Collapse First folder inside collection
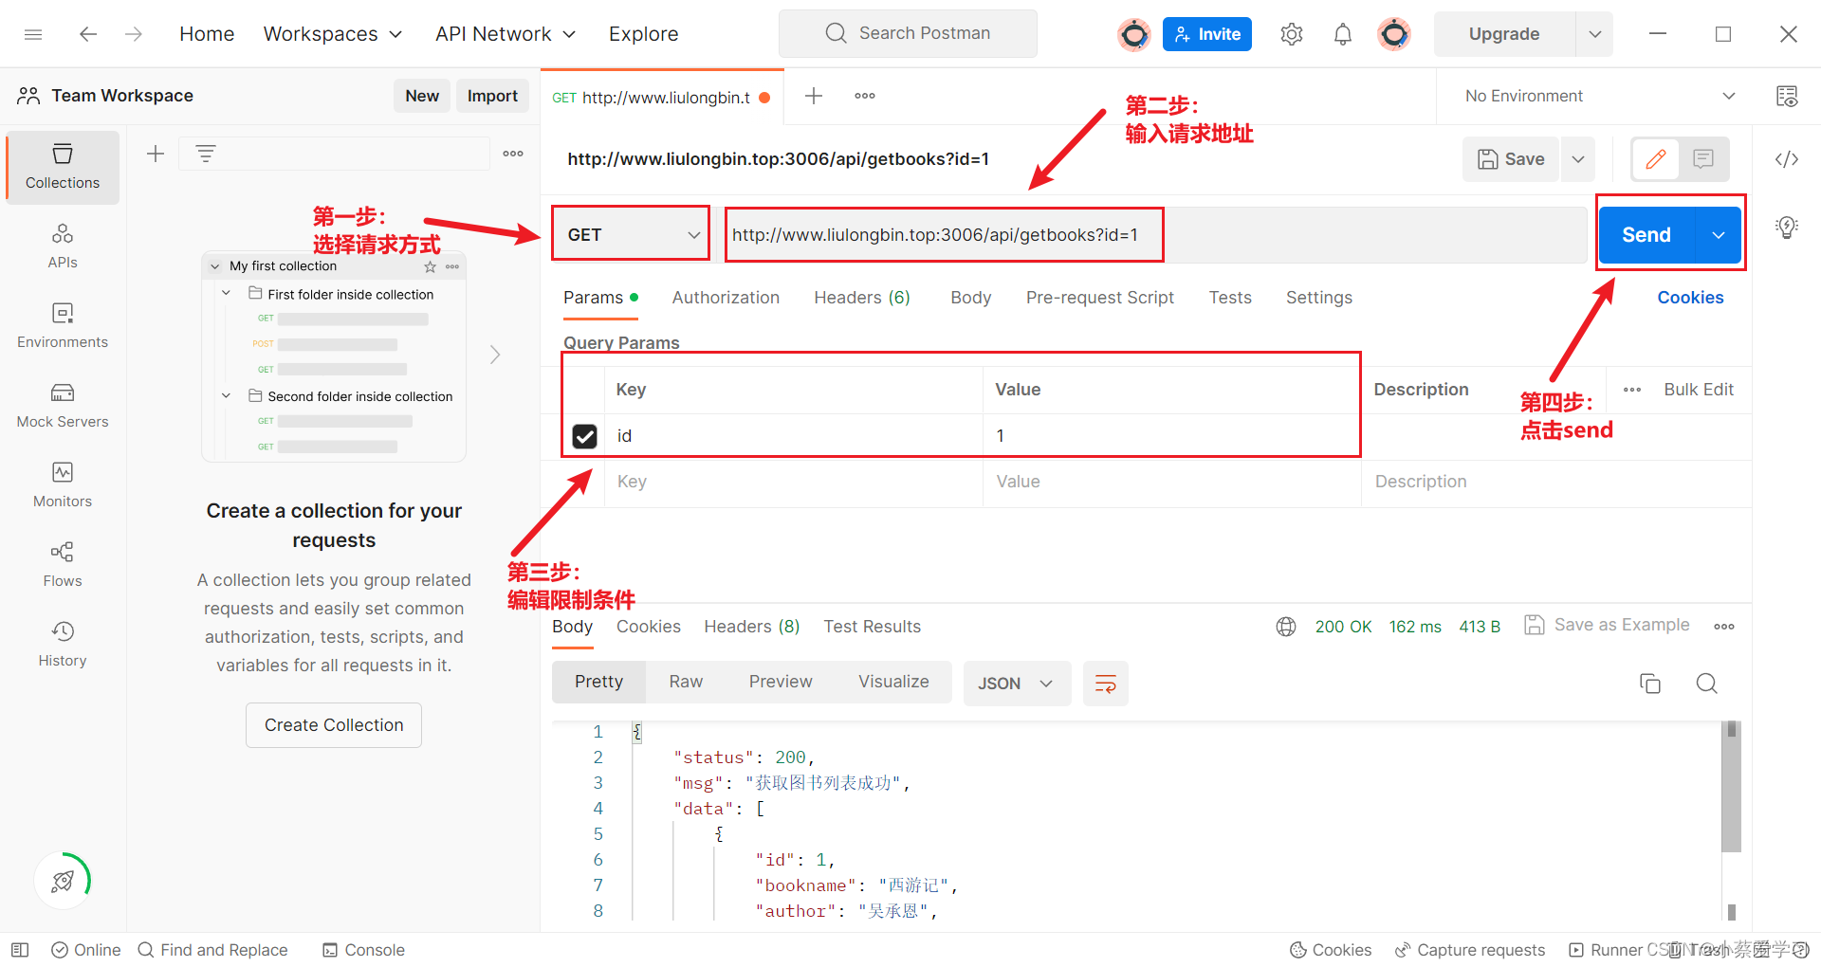 coord(226,294)
